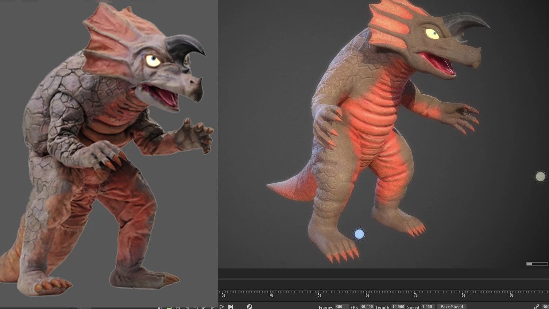Click the Frames input field

(x=341, y=306)
